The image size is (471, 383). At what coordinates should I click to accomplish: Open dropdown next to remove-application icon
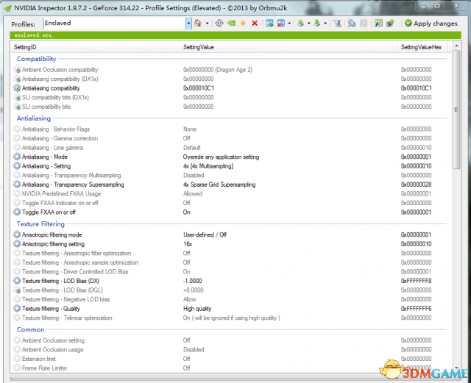coord(289,24)
